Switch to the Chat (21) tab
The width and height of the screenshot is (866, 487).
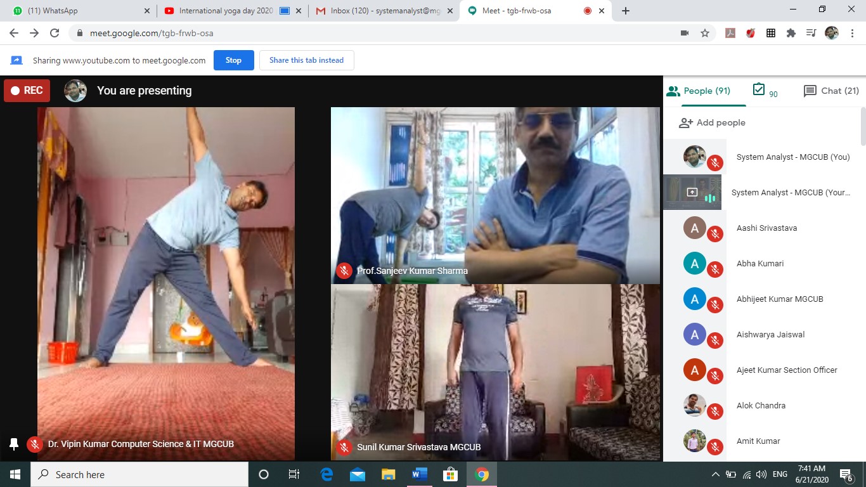tap(831, 91)
